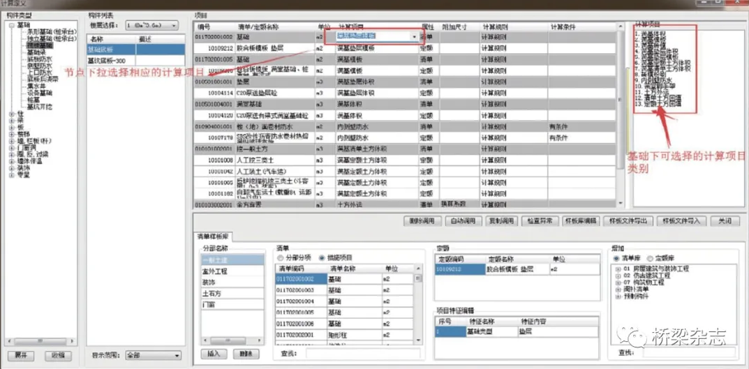Select project row 10104114 C20泵送垫层砼
Viewport: 749px width, 369px height.
pos(405,93)
